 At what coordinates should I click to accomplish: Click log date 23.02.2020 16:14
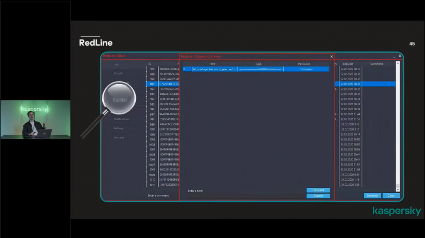coord(350,135)
